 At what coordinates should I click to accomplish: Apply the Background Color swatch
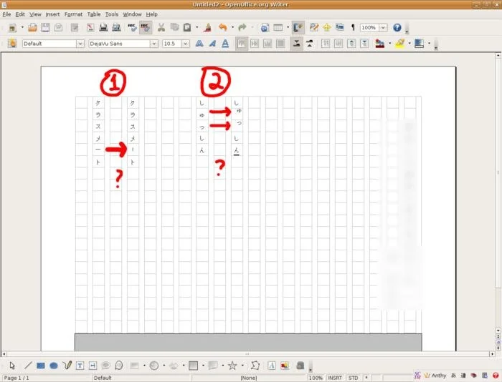point(419,44)
